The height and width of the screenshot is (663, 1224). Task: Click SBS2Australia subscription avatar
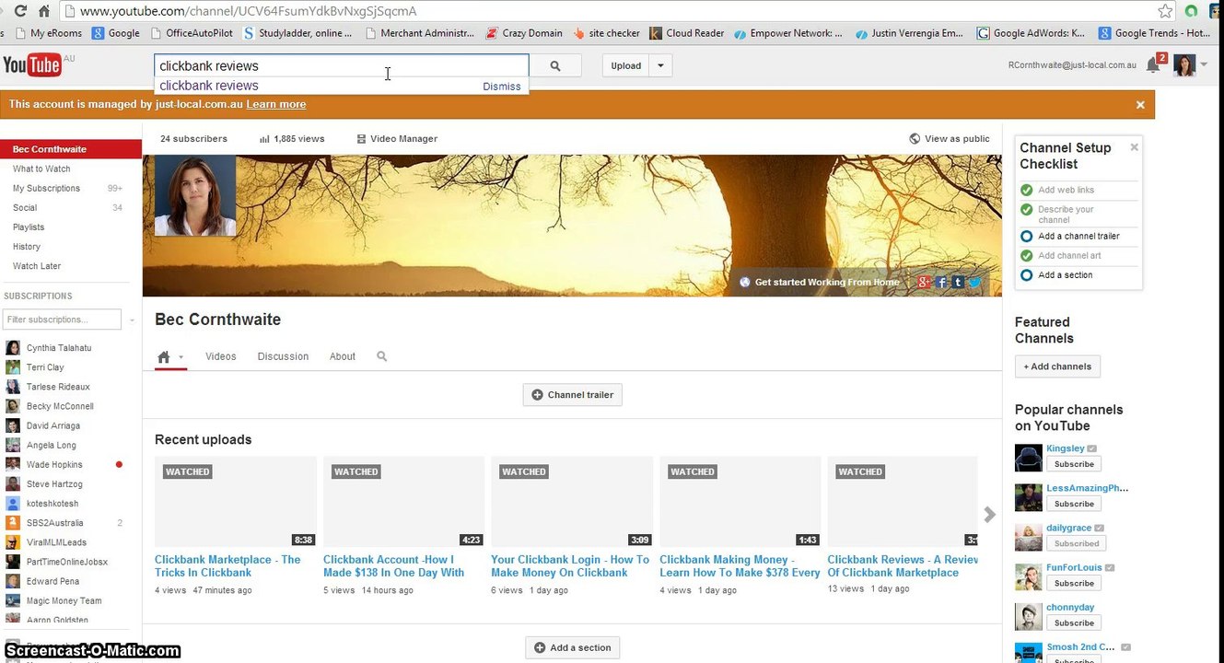pyautogui.click(x=13, y=523)
